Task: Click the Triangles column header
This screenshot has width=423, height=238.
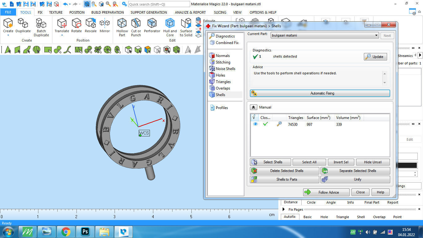Action: coord(295,118)
